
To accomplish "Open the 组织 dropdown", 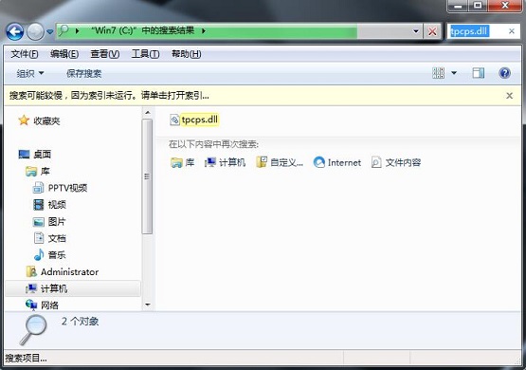I will (30, 73).
